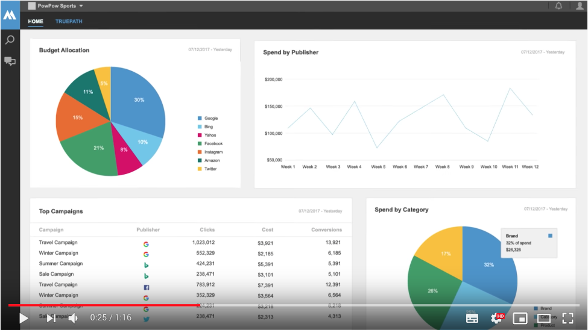Select the 5% yellow pie slice
Image resolution: width=588 pixels, height=330 pixels.
click(104, 83)
